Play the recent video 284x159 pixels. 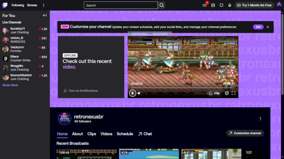132,93
